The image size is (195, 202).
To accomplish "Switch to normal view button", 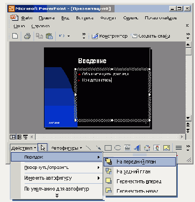I will pos(13,137).
